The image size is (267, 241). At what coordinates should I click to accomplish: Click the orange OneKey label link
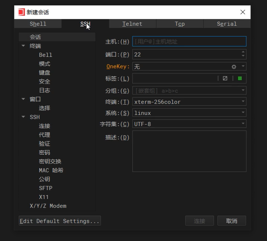click(x=118, y=66)
